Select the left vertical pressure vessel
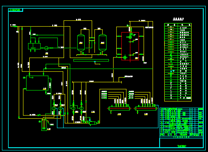The height and width of the screenshot is (152, 208). click(81, 43)
